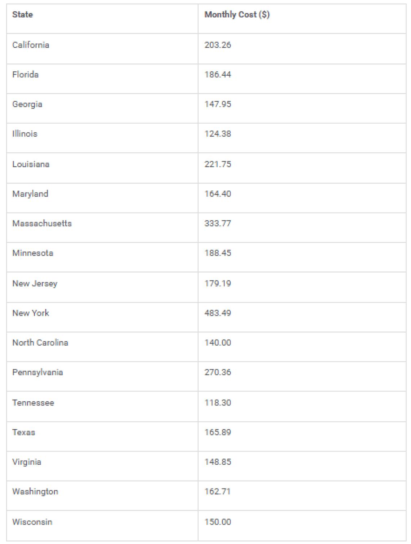The height and width of the screenshot is (544, 411).
Task: Click the Florida row label
Action: coord(25,75)
